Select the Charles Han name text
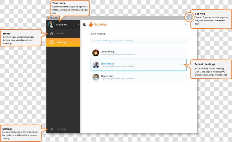This screenshot has width=232, height=142. pyautogui.click(x=107, y=76)
